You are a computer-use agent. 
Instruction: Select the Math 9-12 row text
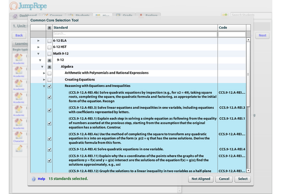pyautogui.click(x=61, y=54)
